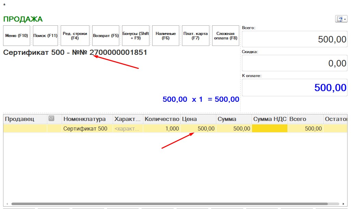Click the № icon column header
This screenshot has height=209, width=353.
point(54,119)
